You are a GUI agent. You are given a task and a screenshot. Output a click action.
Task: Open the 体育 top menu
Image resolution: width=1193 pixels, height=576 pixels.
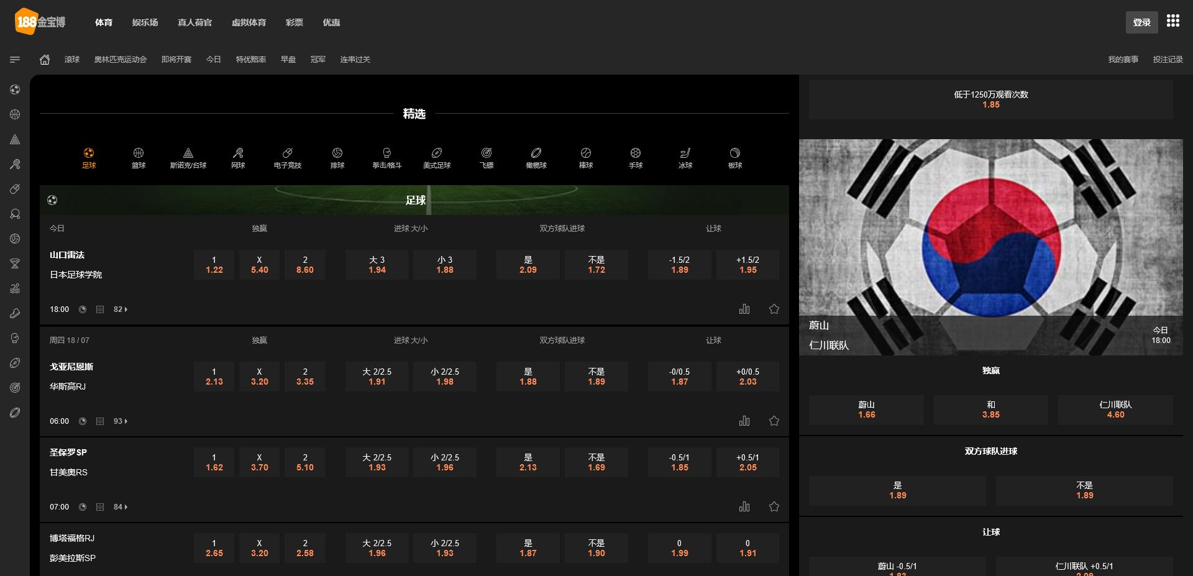(x=104, y=22)
